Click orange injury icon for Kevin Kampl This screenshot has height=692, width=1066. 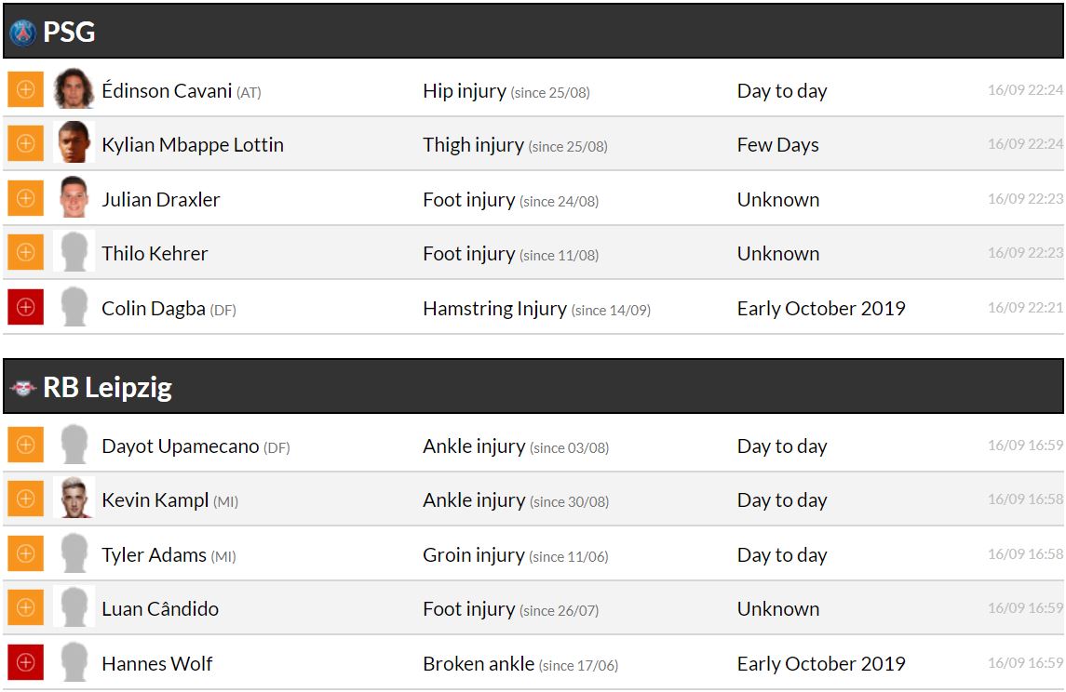pyautogui.click(x=25, y=499)
